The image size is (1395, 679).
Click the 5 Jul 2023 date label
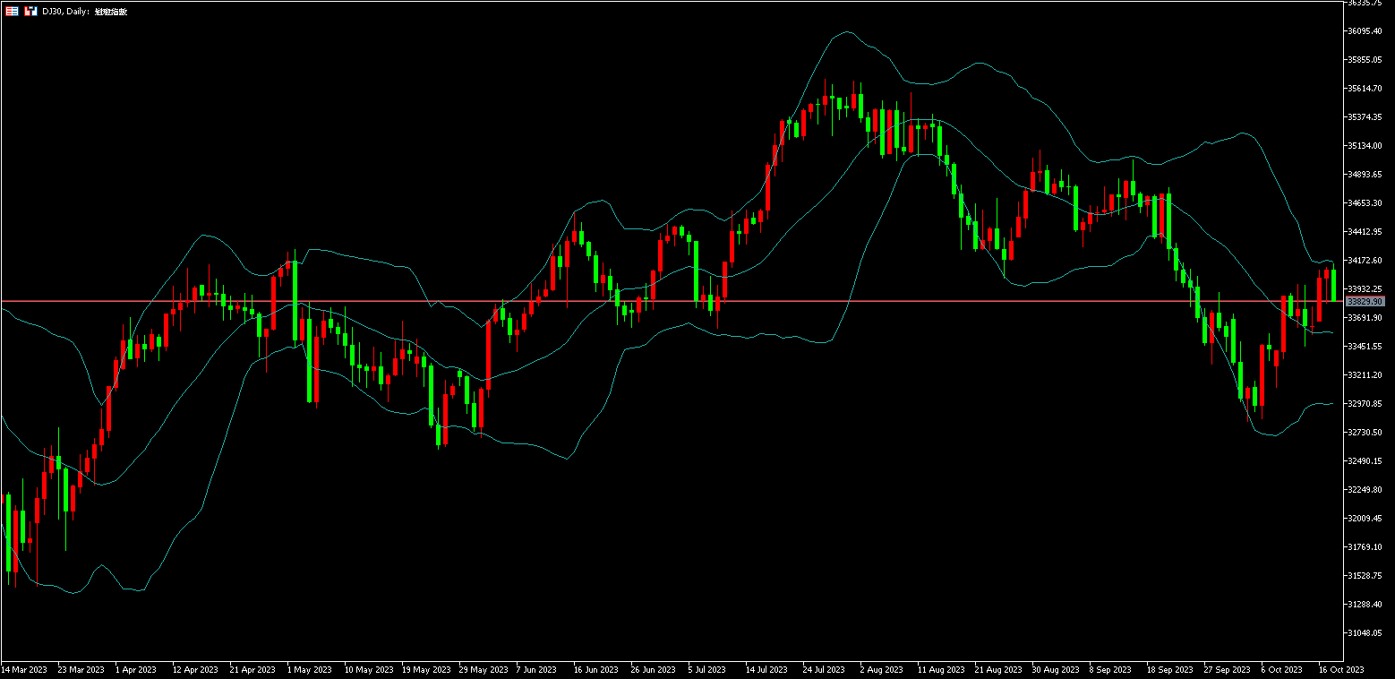[708, 670]
